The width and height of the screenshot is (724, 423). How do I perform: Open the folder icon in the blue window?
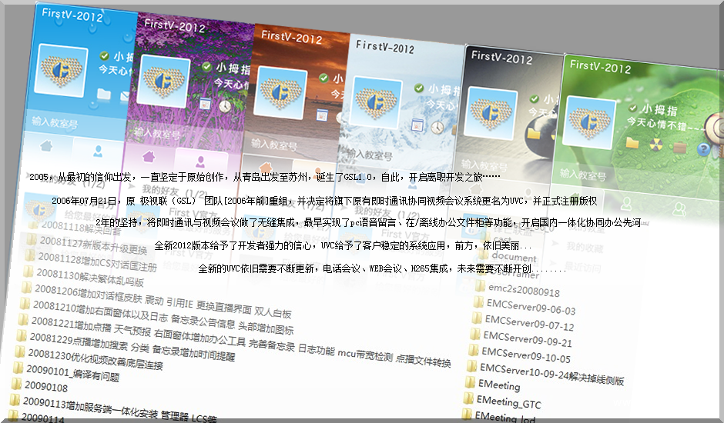point(104,94)
